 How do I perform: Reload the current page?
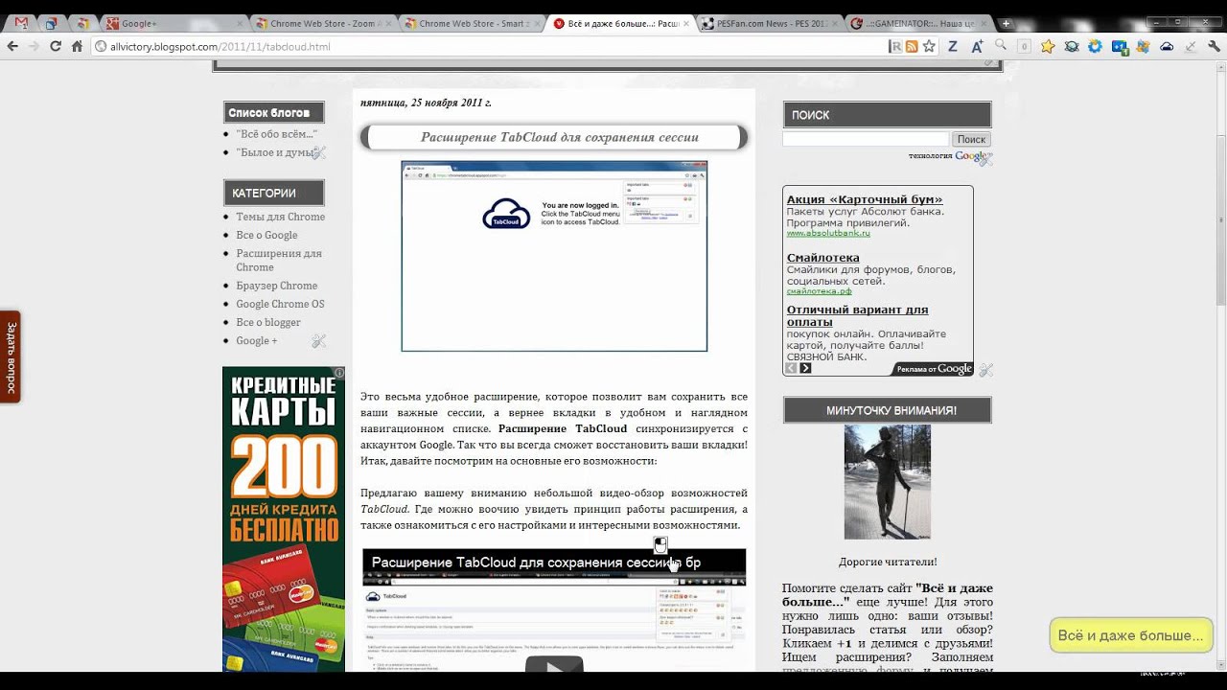(56, 46)
